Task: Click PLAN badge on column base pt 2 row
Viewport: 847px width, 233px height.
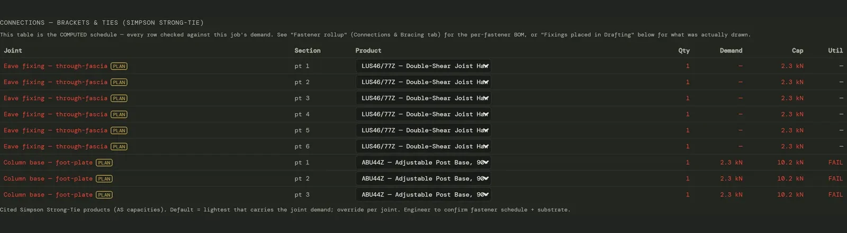Action: [104, 179]
